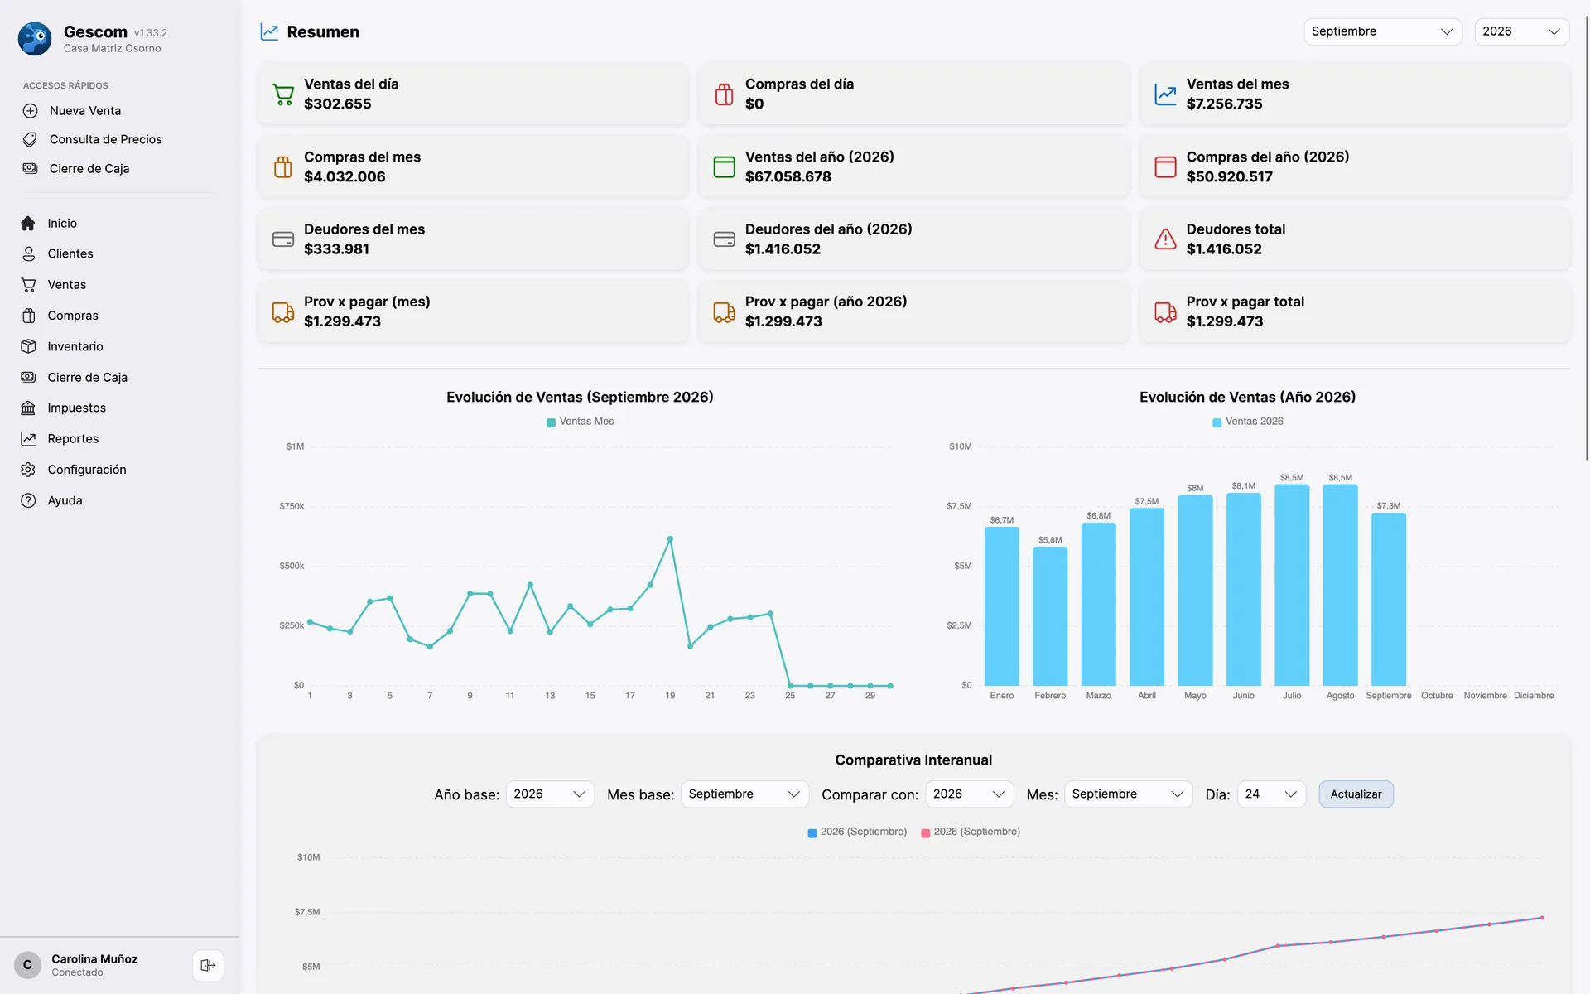Click the Compras del año calendar icon
Image resolution: width=1590 pixels, height=994 pixels.
pos(1165,166)
